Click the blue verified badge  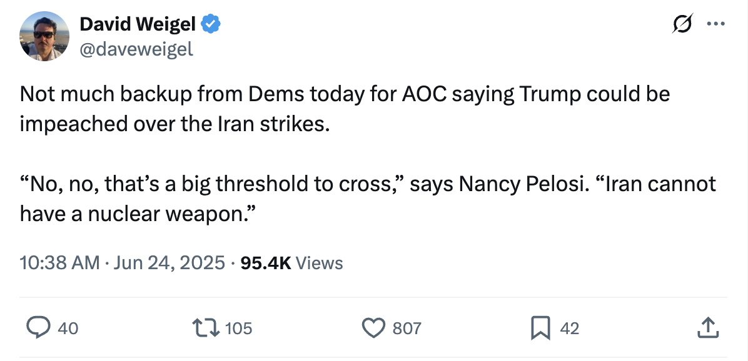pos(212,25)
